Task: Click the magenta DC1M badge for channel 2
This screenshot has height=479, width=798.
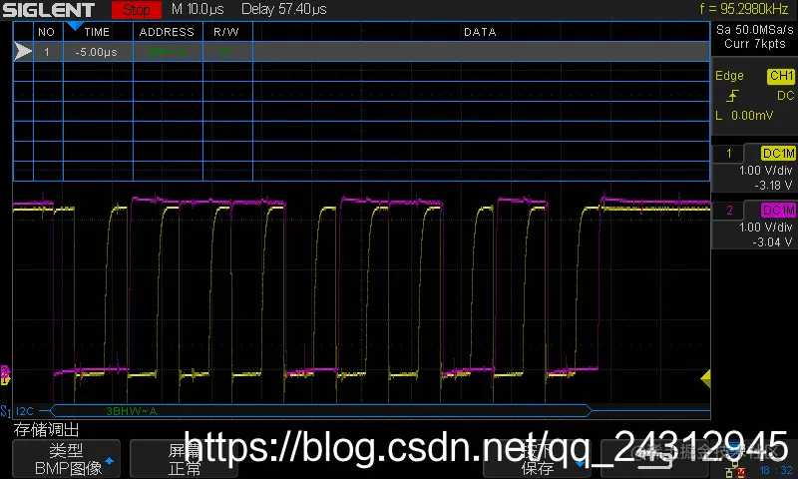Action: coord(778,211)
